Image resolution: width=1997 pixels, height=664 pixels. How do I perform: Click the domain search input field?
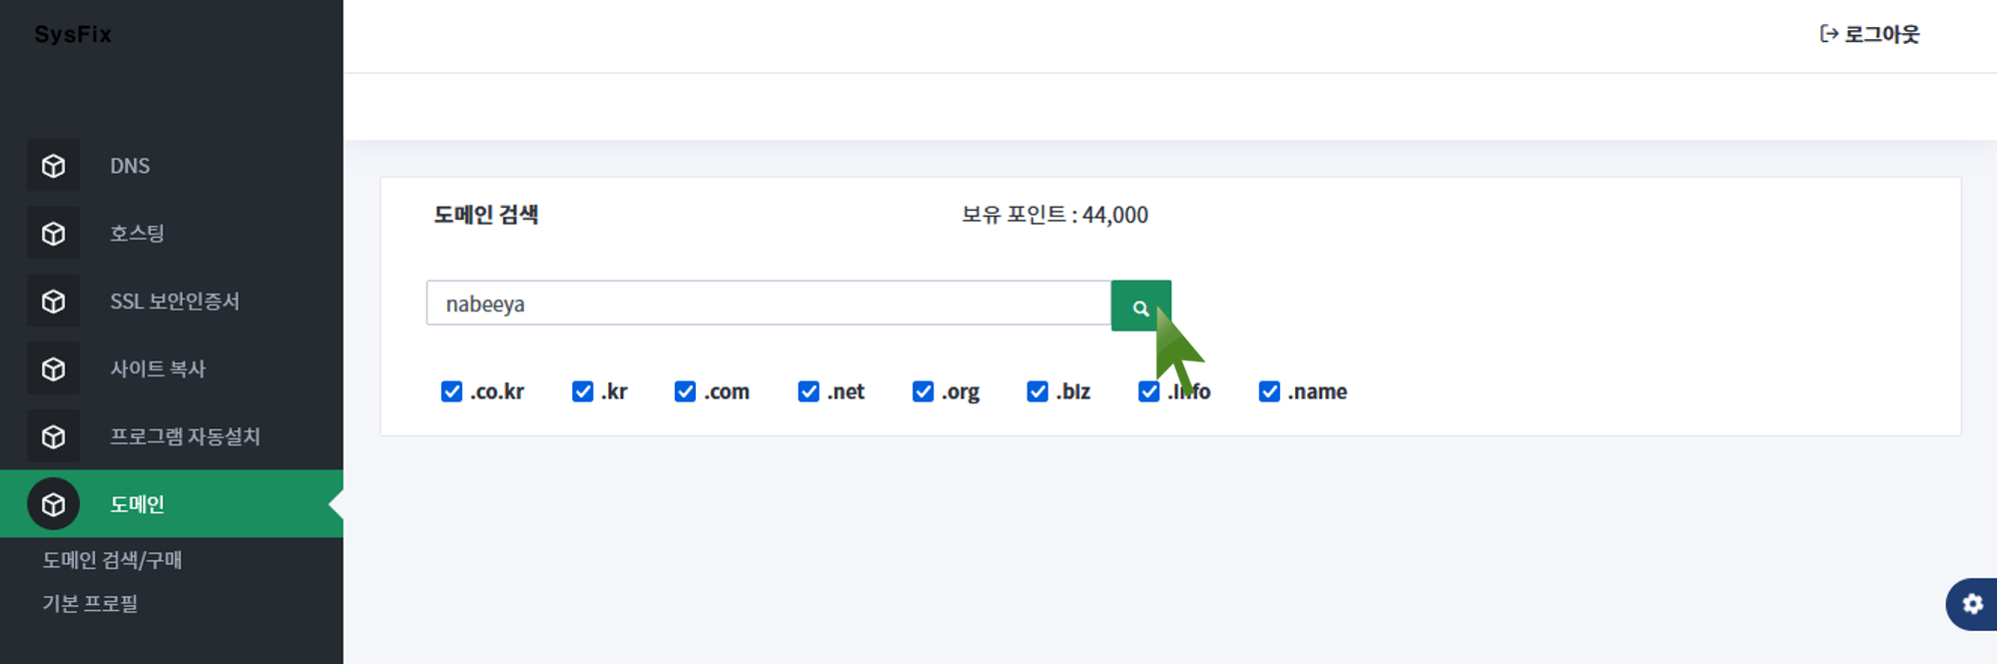click(x=767, y=304)
